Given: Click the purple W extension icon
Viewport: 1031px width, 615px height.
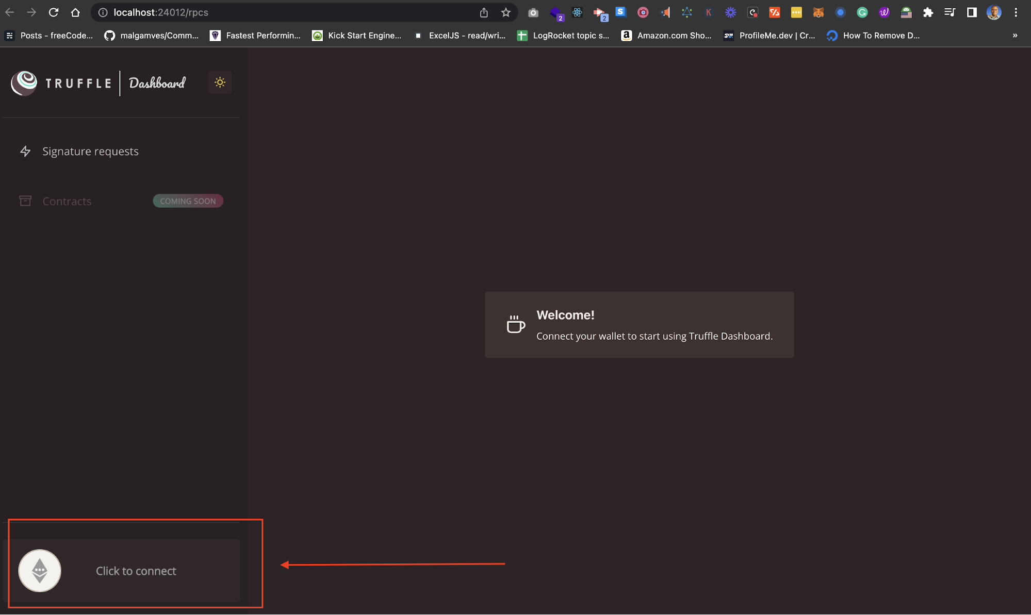Looking at the screenshot, I should (884, 12).
